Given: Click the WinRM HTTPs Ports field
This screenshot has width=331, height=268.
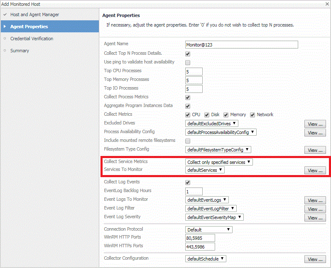Looking at the screenshot, I should (200, 246).
